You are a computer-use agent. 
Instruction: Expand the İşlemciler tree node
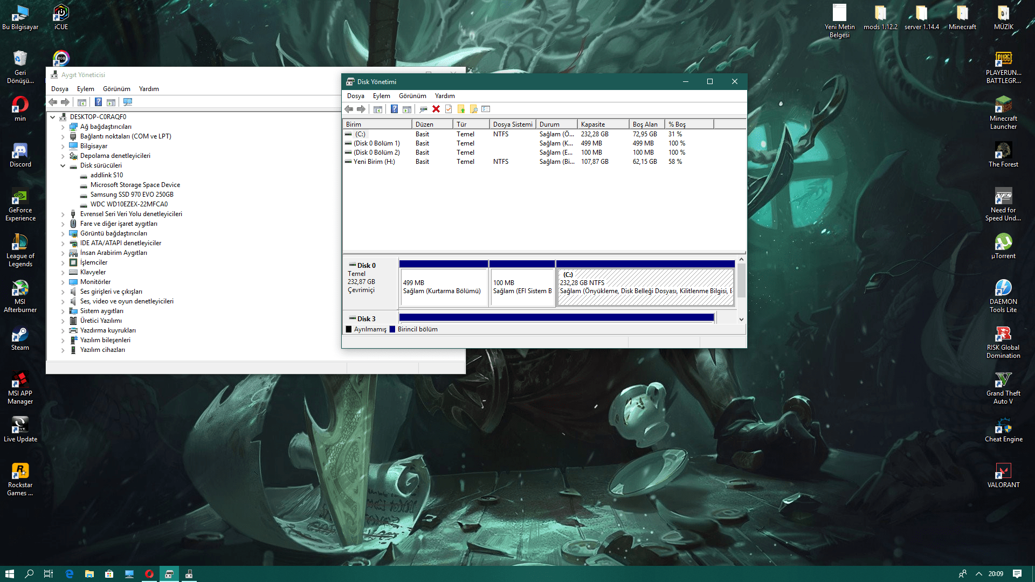tap(63, 262)
